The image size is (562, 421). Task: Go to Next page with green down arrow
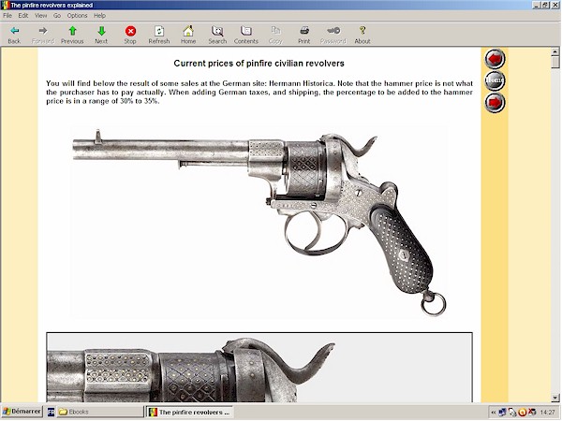tap(101, 36)
